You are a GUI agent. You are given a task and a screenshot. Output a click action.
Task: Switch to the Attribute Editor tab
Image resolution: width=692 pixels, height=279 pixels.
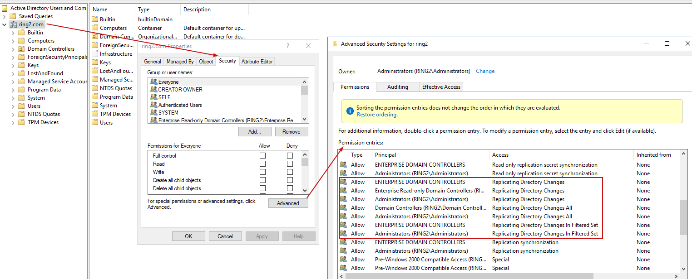click(x=257, y=62)
